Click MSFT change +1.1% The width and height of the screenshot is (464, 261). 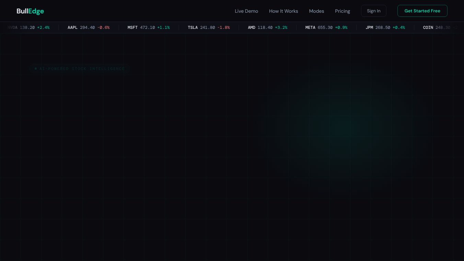[x=163, y=27]
